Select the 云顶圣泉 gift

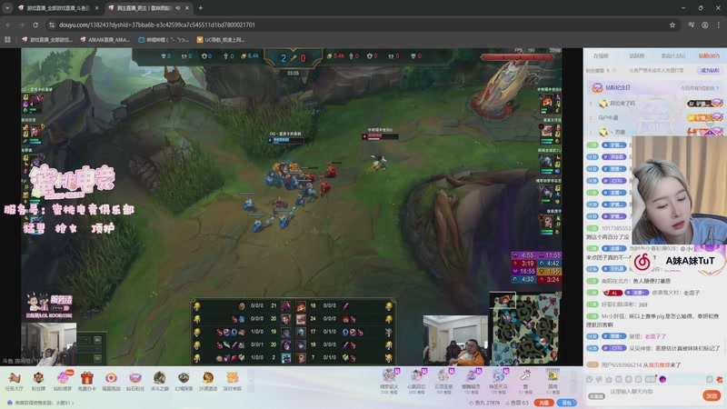(443, 381)
